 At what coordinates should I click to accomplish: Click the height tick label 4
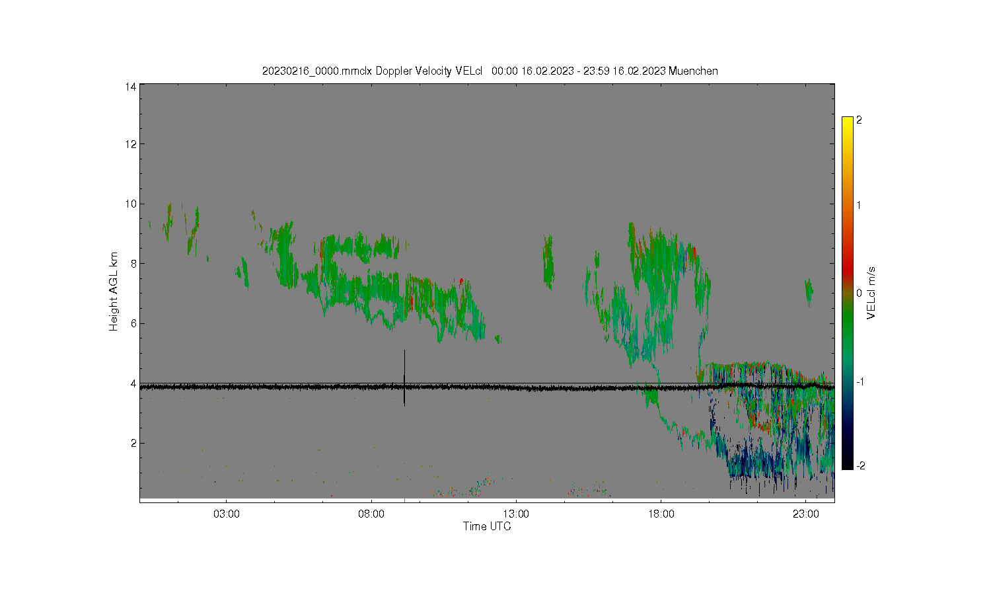pos(133,383)
